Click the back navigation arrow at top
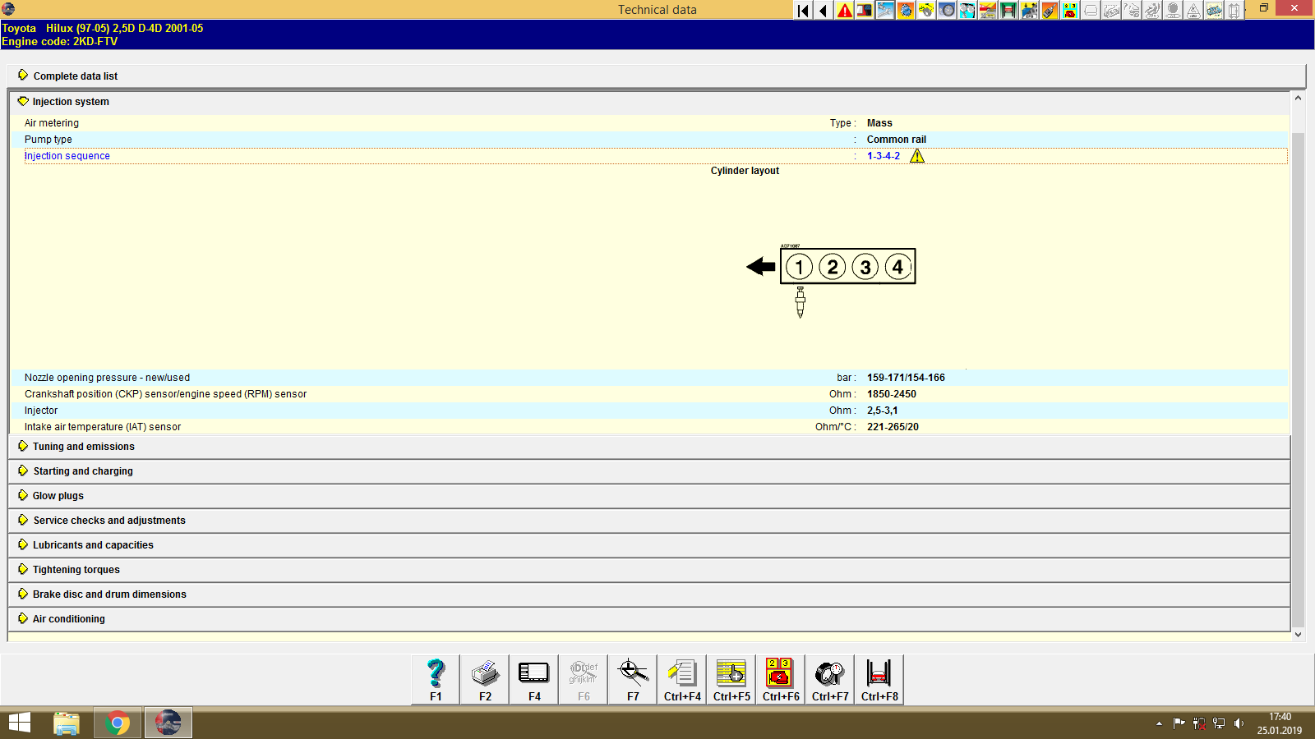This screenshot has height=739, width=1315. point(823,11)
